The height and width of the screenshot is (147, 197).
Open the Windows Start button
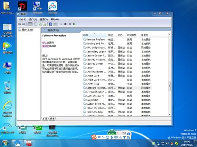point(5,143)
